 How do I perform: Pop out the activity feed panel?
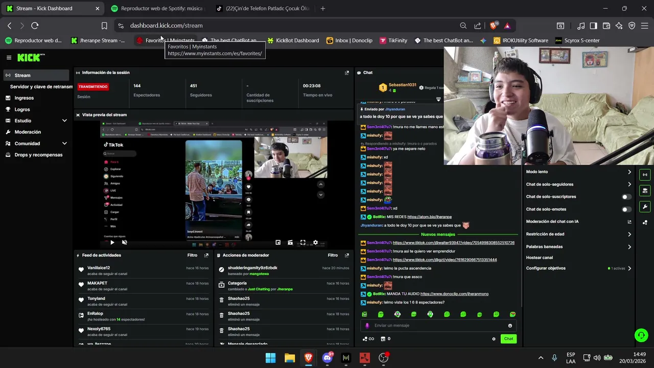206,255
